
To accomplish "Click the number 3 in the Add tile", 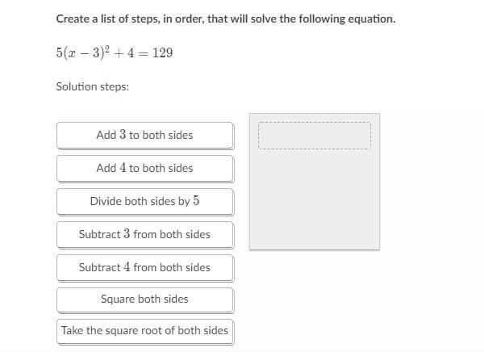I will point(123,135).
